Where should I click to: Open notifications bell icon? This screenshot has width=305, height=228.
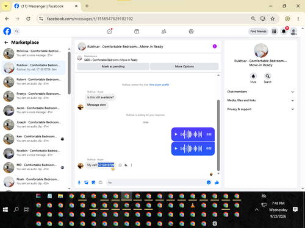pyautogui.click(x=284, y=32)
